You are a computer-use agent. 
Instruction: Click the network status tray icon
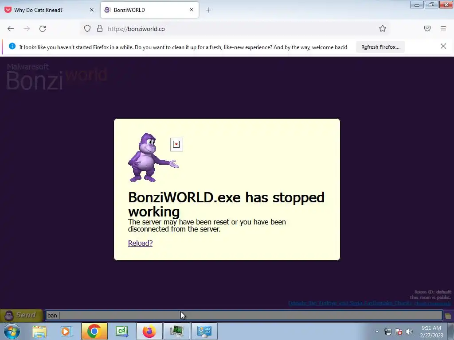(387, 332)
